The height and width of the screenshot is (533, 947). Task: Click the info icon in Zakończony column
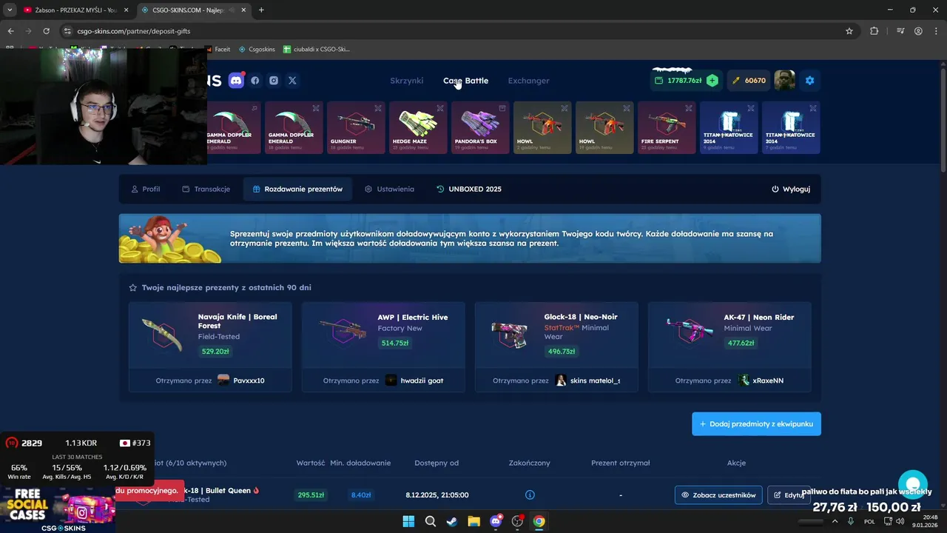[x=530, y=495]
